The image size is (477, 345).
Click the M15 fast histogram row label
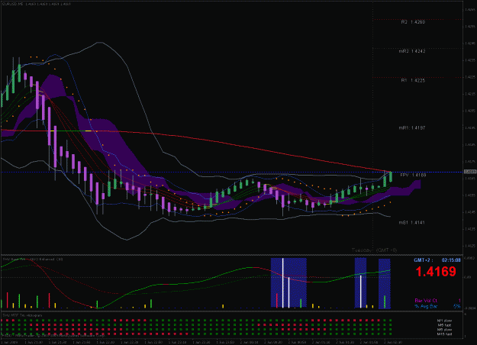click(444, 334)
